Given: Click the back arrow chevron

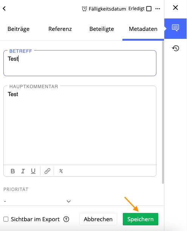Looking at the screenshot, I should [x=4, y=9].
